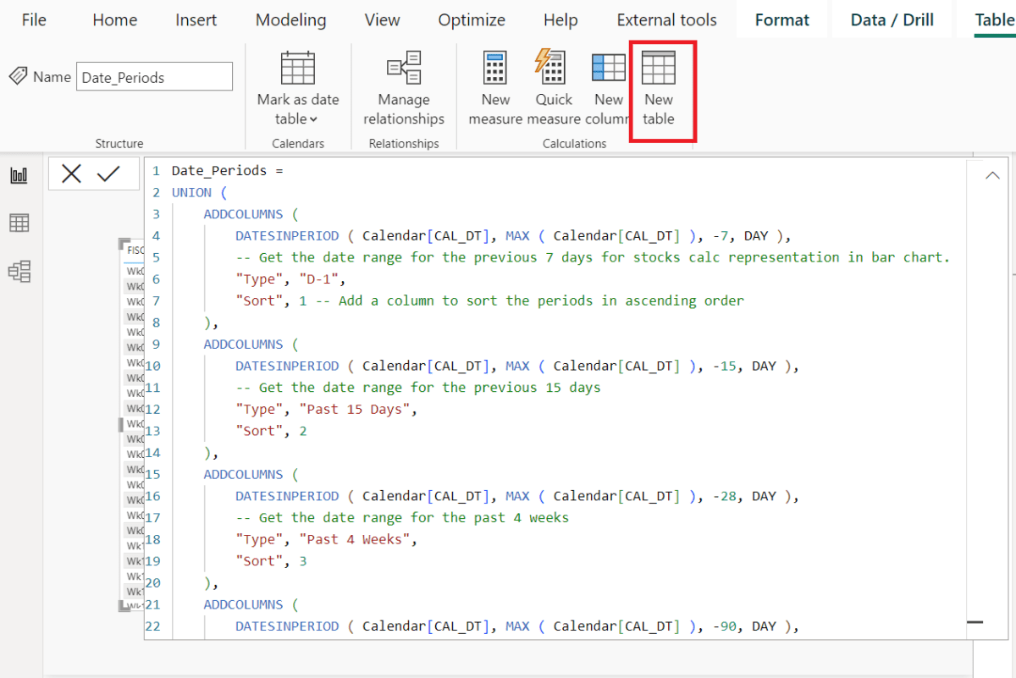Open the External tools tab
Screen dimensions: 1016x678
pos(666,19)
